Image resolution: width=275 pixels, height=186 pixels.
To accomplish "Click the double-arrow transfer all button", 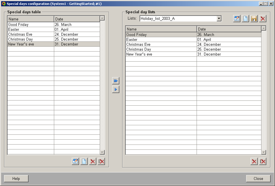I will 116,81.
